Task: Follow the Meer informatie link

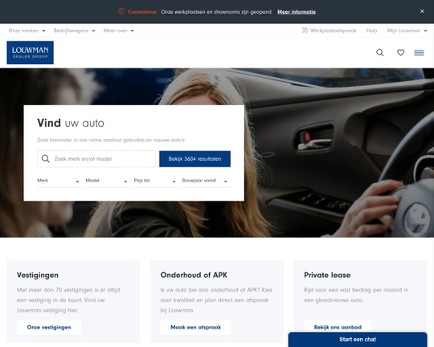Action: tap(297, 12)
